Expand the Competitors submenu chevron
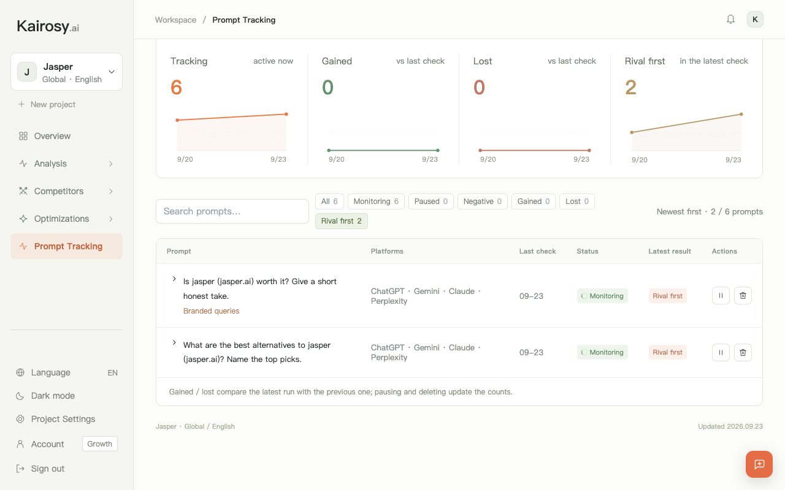Image resolution: width=785 pixels, height=490 pixels. (111, 191)
